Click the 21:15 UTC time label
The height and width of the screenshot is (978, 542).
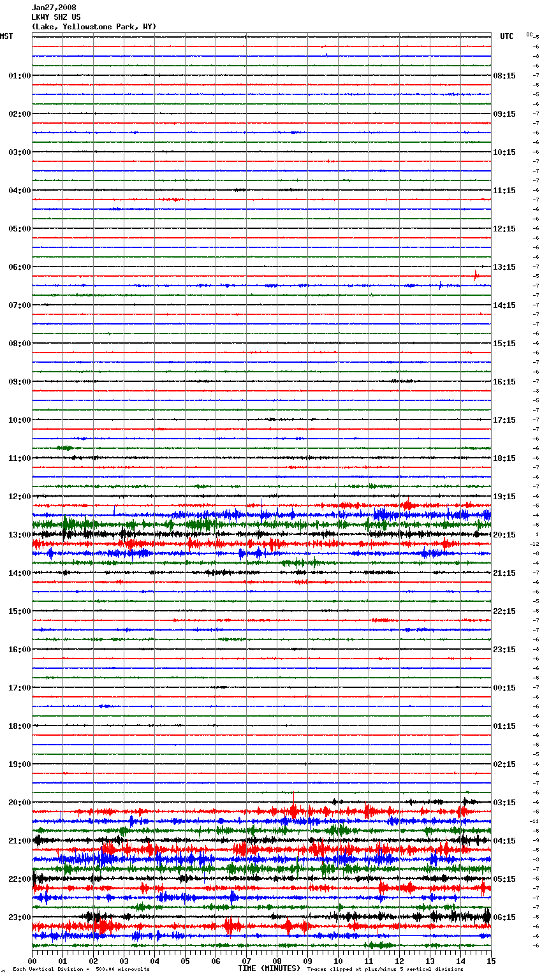point(504,573)
